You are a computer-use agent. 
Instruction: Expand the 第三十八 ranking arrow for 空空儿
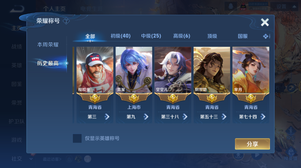pyautogui.click(x=185, y=117)
